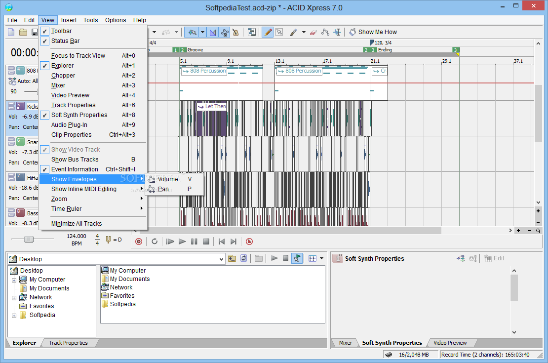Click the Pause button in transport
Image resolution: width=548 pixels, height=363 pixels.
194,242
